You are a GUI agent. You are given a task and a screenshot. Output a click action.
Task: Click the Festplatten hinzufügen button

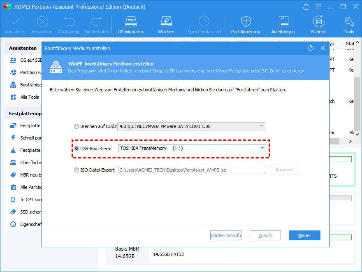coord(226,235)
